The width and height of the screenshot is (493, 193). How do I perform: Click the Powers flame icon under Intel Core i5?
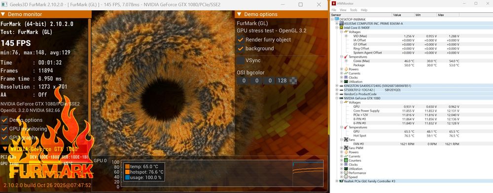346,69
